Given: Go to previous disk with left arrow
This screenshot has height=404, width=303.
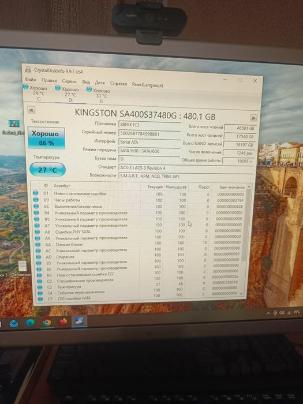Looking at the screenshot, I should click(31, 110).
